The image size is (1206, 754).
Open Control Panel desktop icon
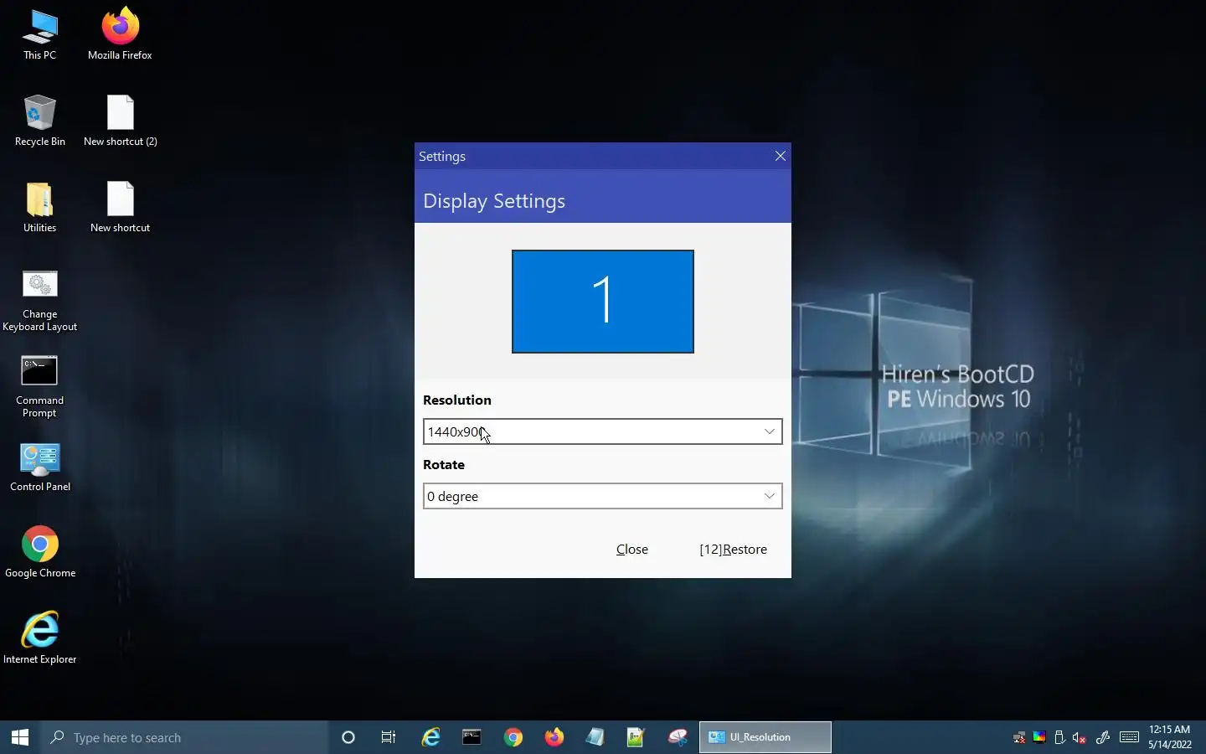pos(39,467)
